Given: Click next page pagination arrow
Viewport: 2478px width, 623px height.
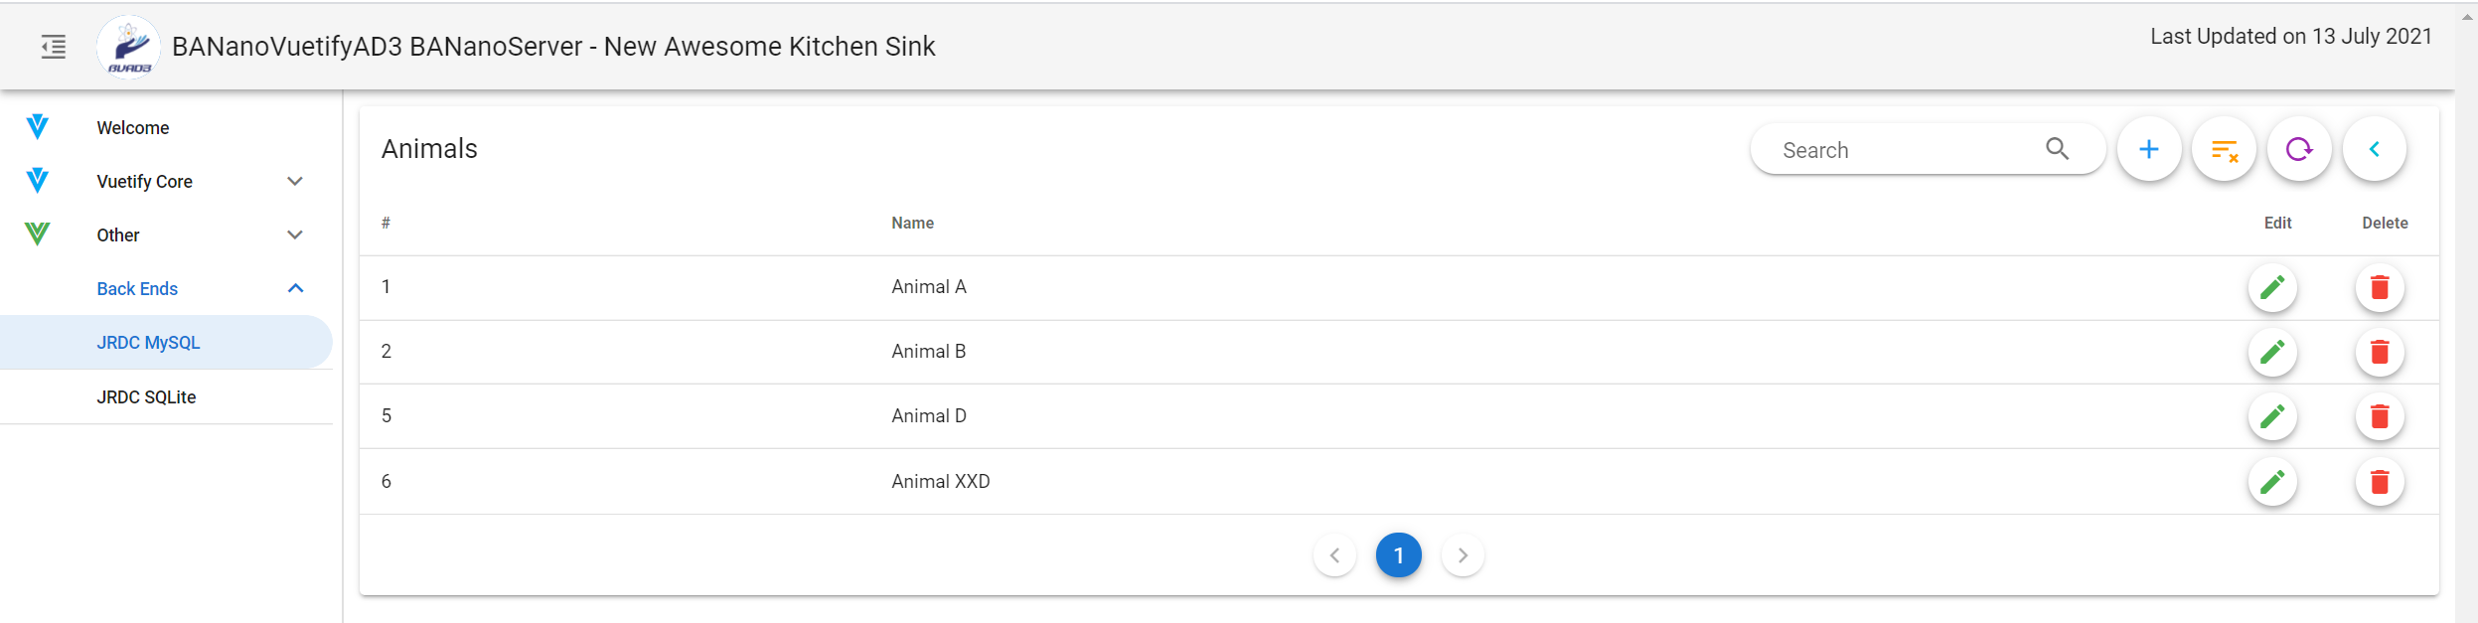Looking at the screenshot, I should pos(1463,555).
